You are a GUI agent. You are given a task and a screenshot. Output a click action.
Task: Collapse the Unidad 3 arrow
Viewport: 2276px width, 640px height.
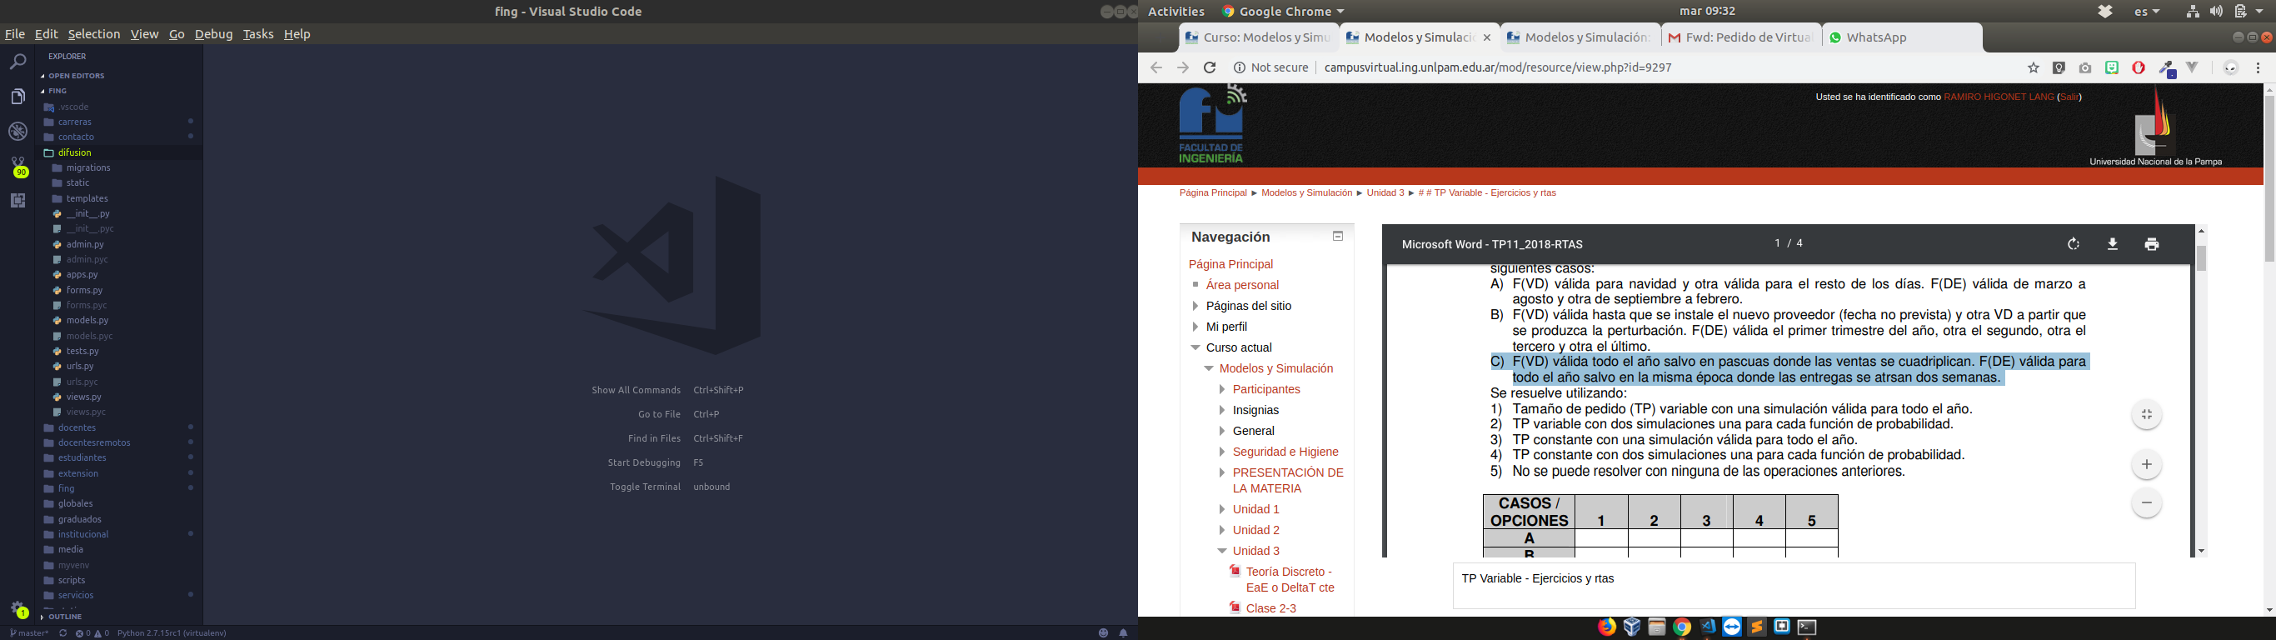point(1222,551)
